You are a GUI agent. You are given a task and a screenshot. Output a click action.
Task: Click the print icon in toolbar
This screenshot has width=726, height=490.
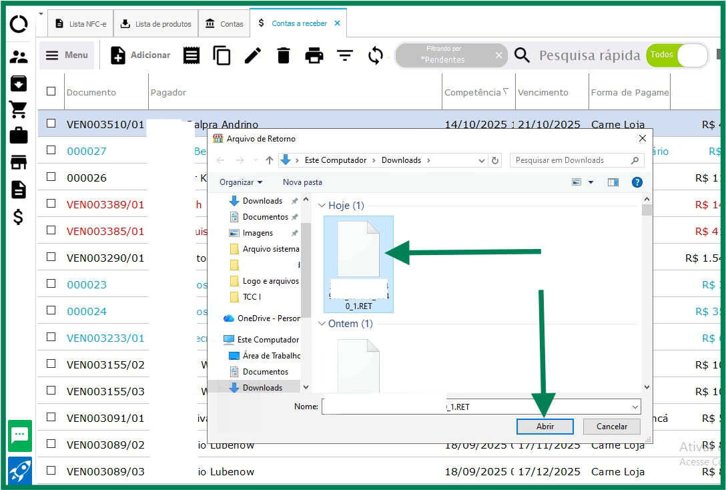[314, 55]
